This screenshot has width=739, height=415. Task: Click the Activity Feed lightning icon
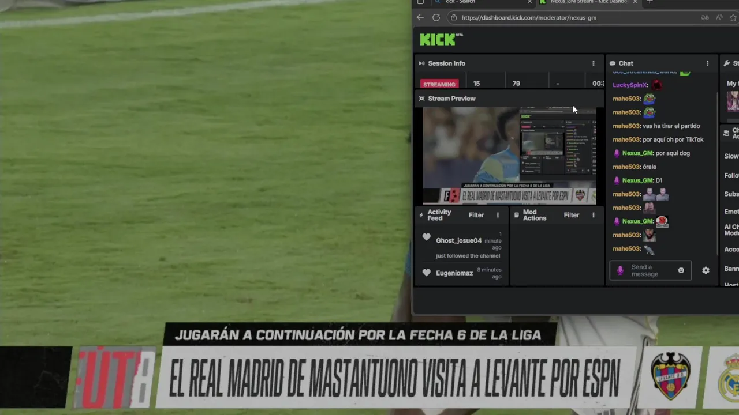(421, 215)
